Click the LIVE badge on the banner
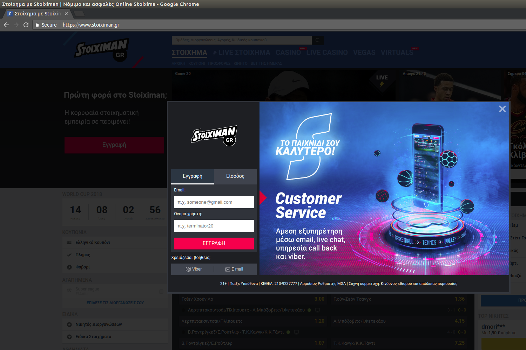 click(382, 80)
